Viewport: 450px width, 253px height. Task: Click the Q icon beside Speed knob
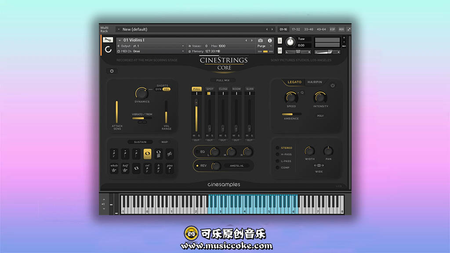point(302,93)
